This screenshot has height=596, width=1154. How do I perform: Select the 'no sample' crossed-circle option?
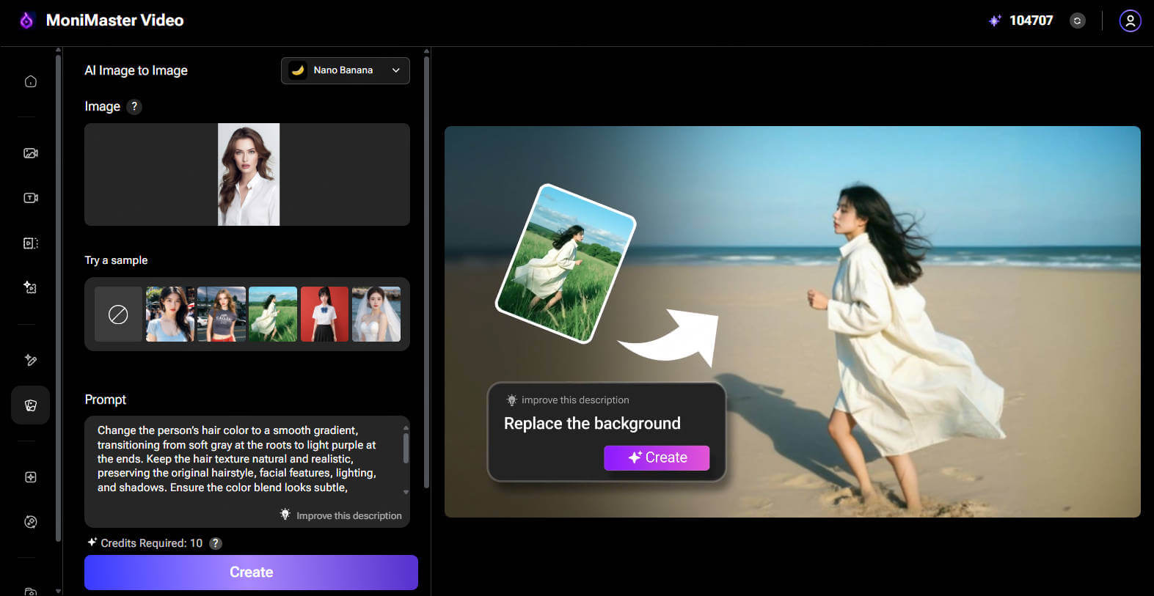[118, 314]
